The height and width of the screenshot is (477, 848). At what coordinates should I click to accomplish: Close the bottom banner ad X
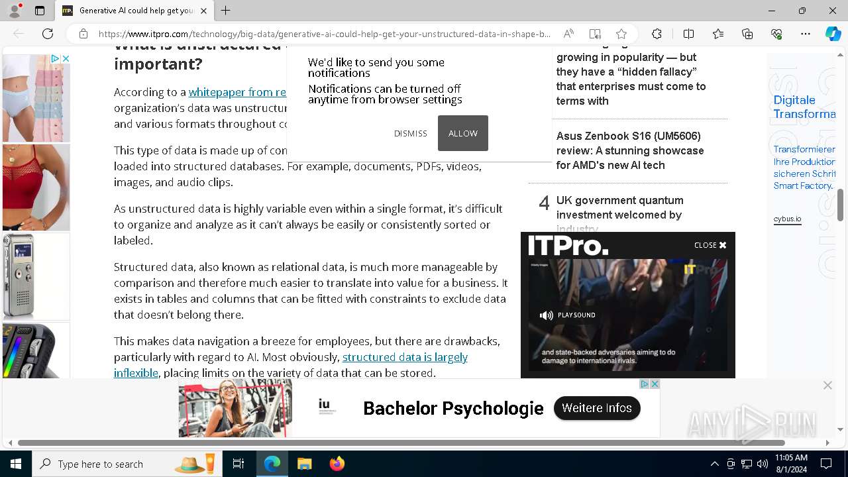pos(827,385)
